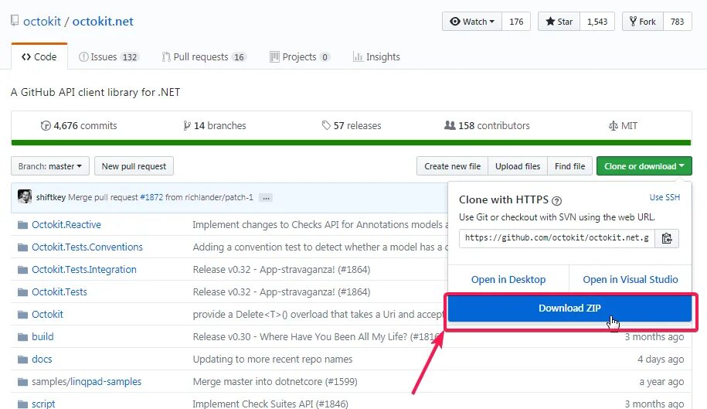Click the repository book icon beside octokit

coord(15,20)
